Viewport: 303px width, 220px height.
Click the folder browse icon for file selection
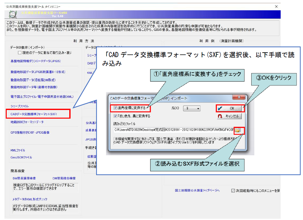238,130
